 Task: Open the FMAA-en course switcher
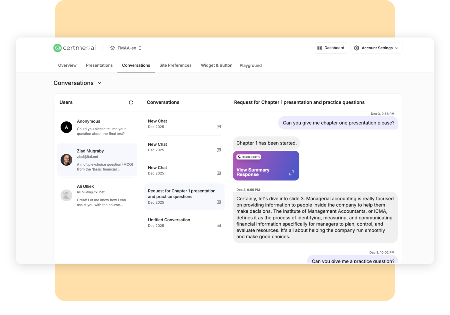pos(126,48)
